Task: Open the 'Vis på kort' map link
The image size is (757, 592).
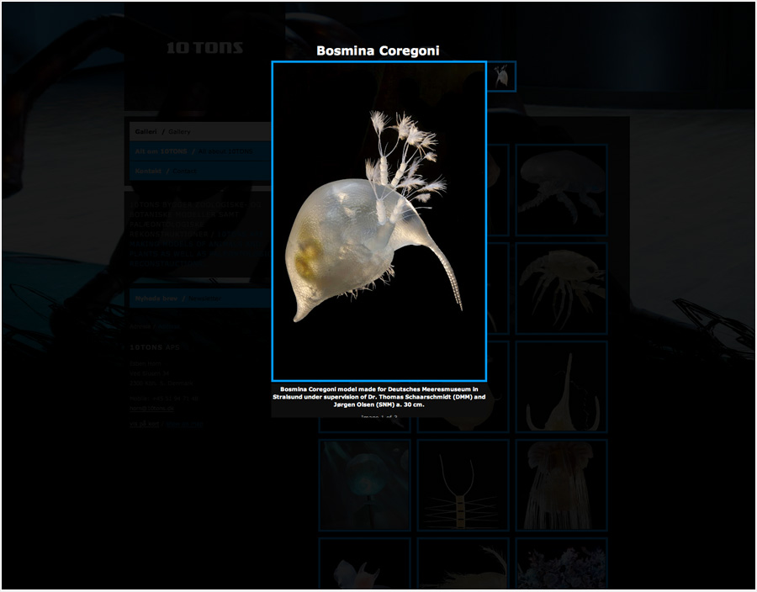Action: click(145, 424)
